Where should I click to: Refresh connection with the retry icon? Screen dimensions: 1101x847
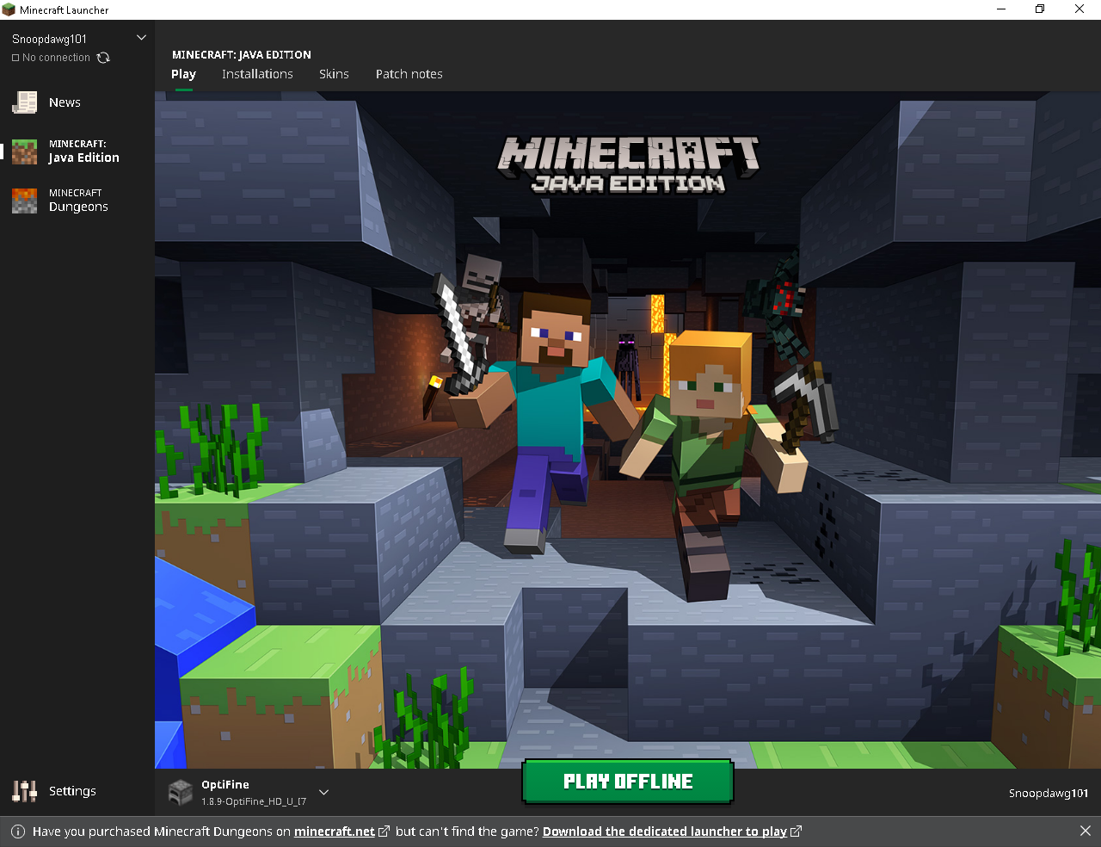(x=103, y=58)
